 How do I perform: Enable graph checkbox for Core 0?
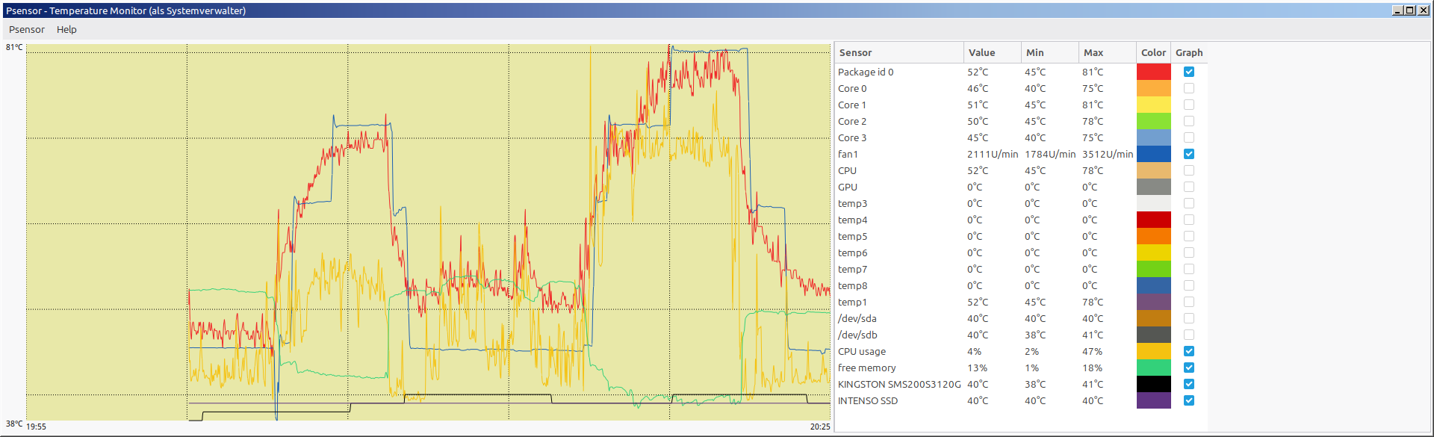coord(1189,88)
